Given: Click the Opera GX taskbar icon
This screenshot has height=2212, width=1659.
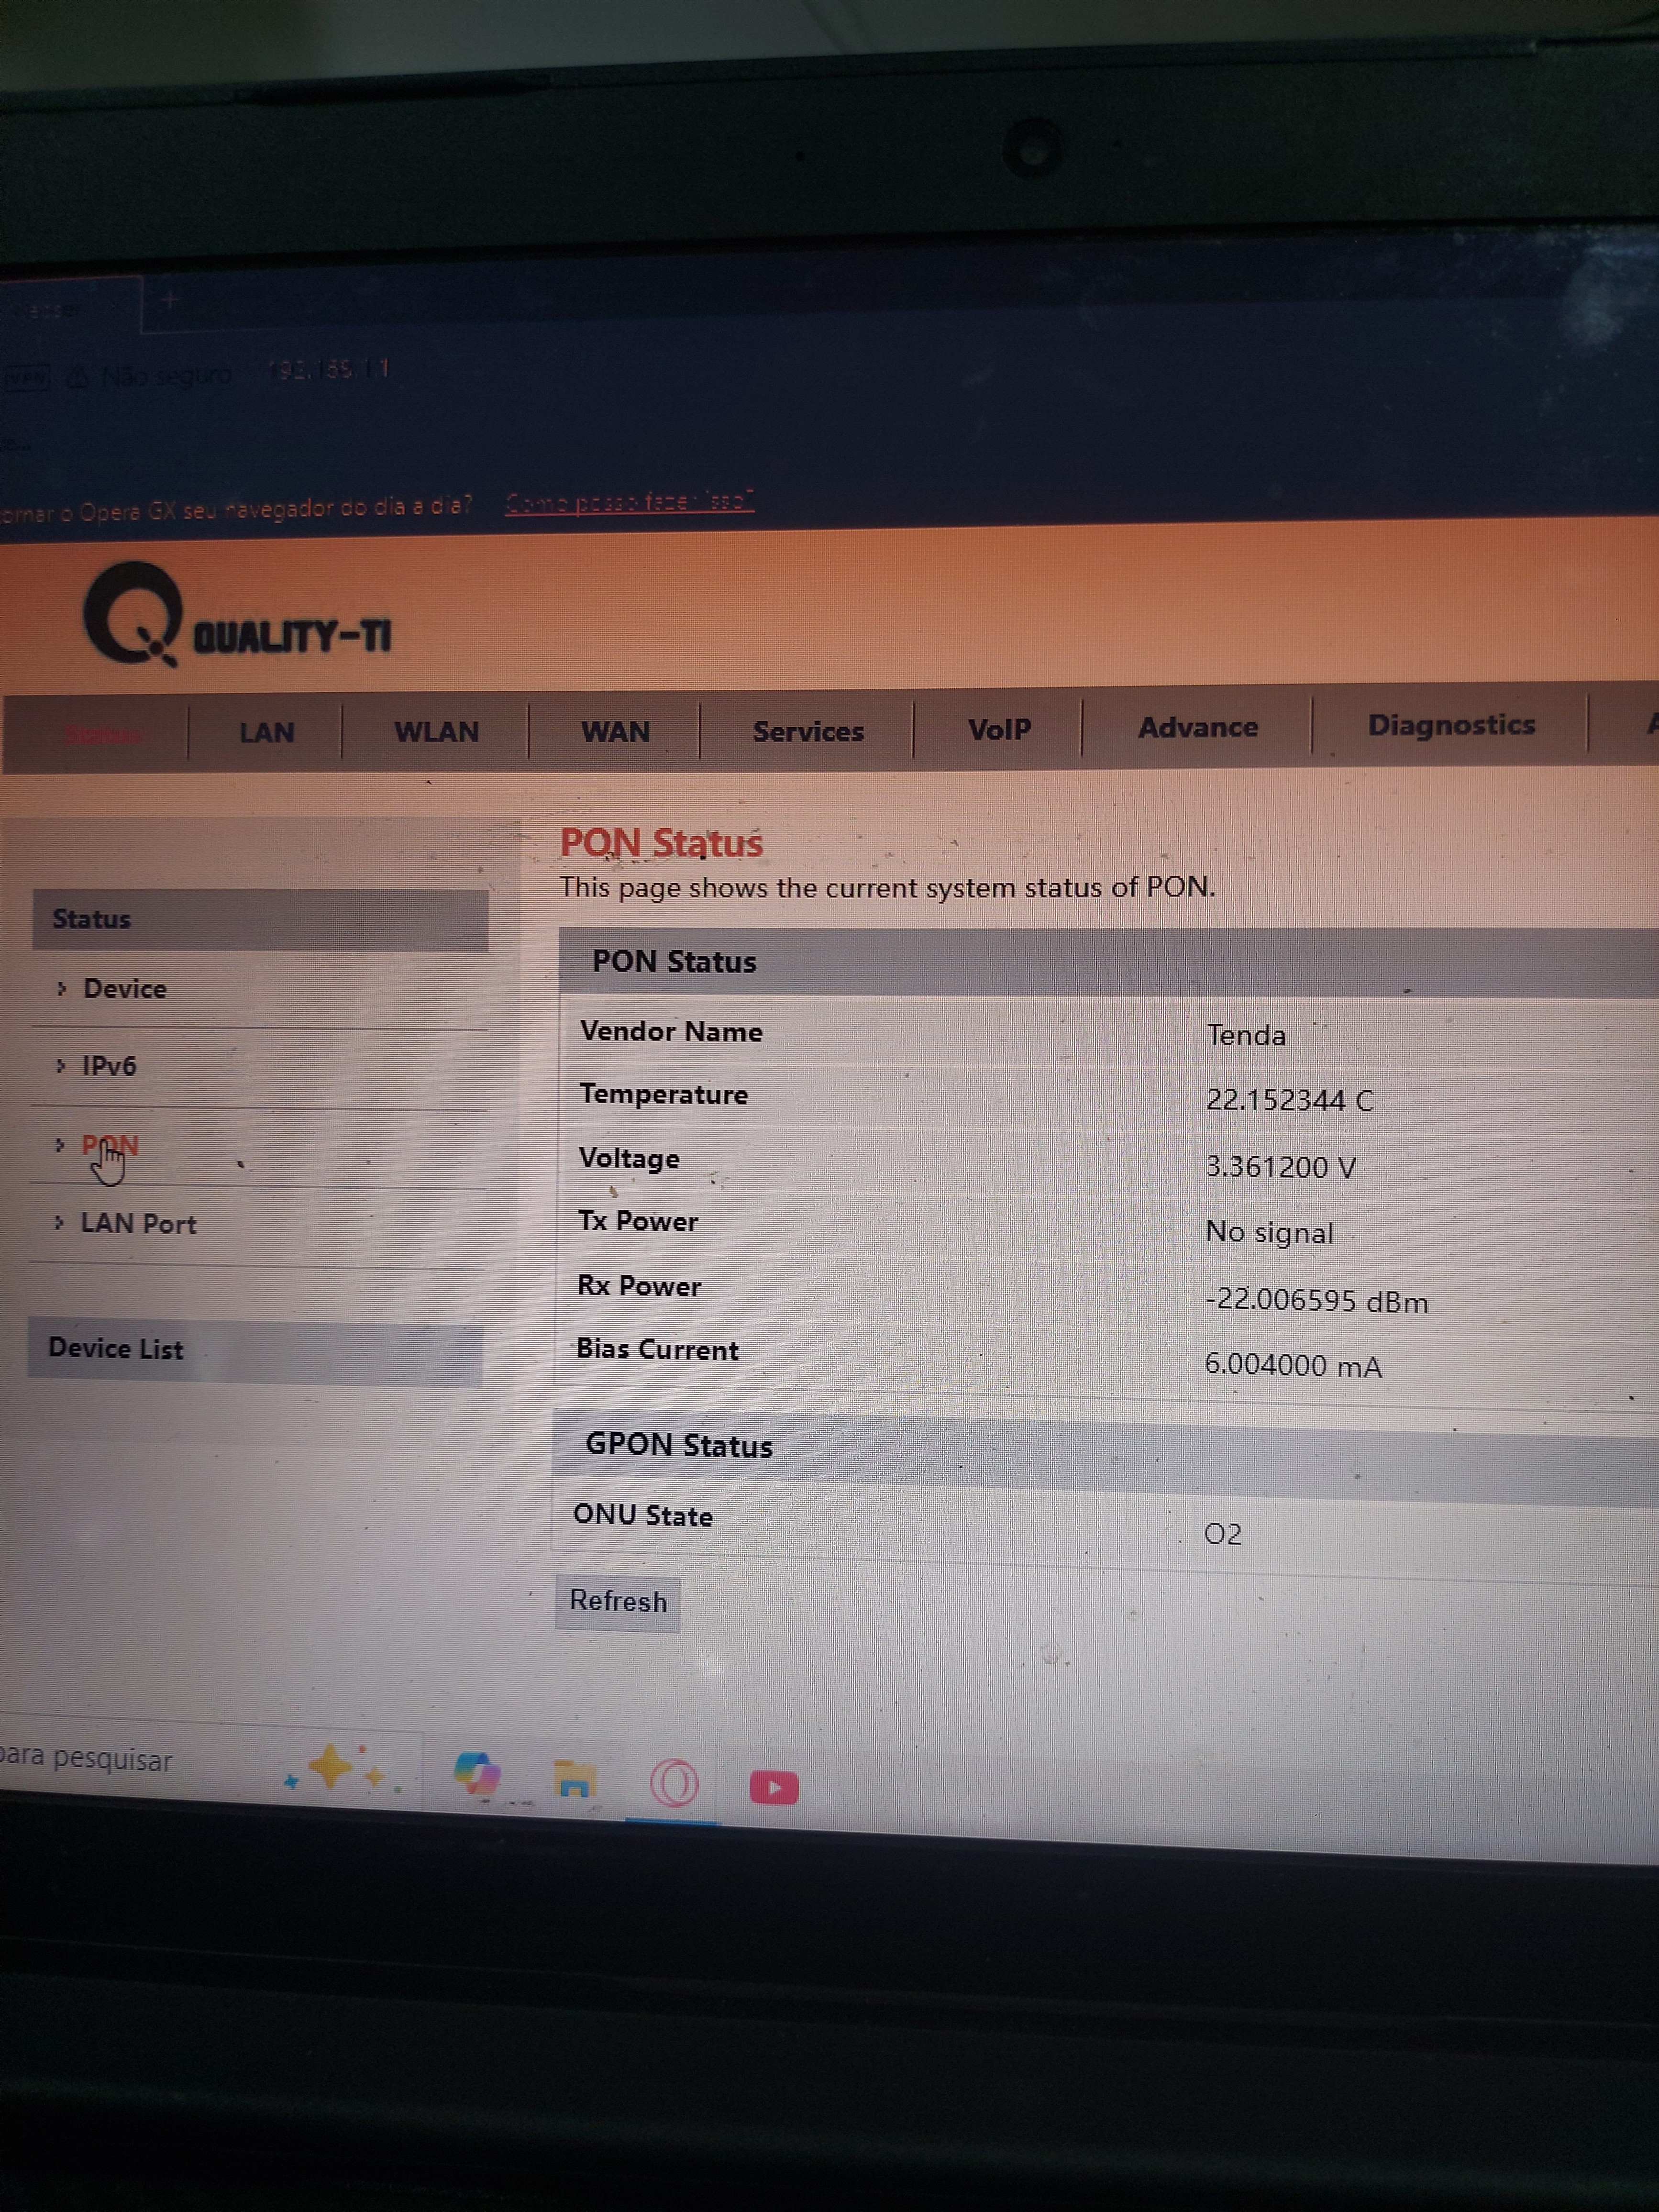Looking at the screenshot, I should (674, 1784).
